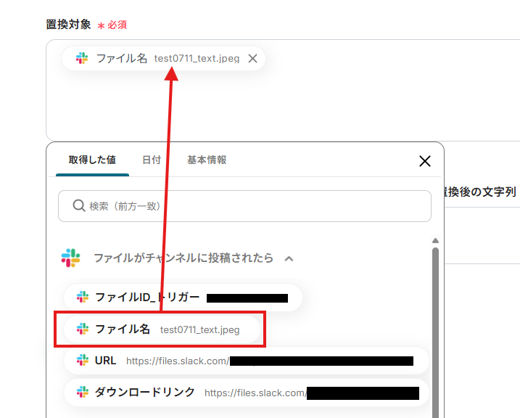The image size is (520, 418).
Task: Collapse ファイルがチャンネルに投稿されたら section chevron
Action: point(289,258)
